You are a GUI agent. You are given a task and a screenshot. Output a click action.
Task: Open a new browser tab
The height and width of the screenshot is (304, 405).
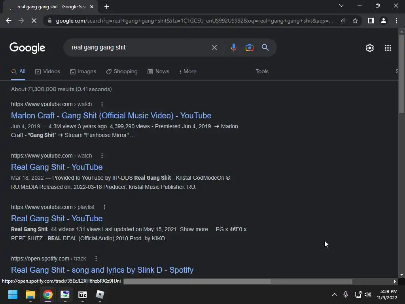[x=107, y=7]
